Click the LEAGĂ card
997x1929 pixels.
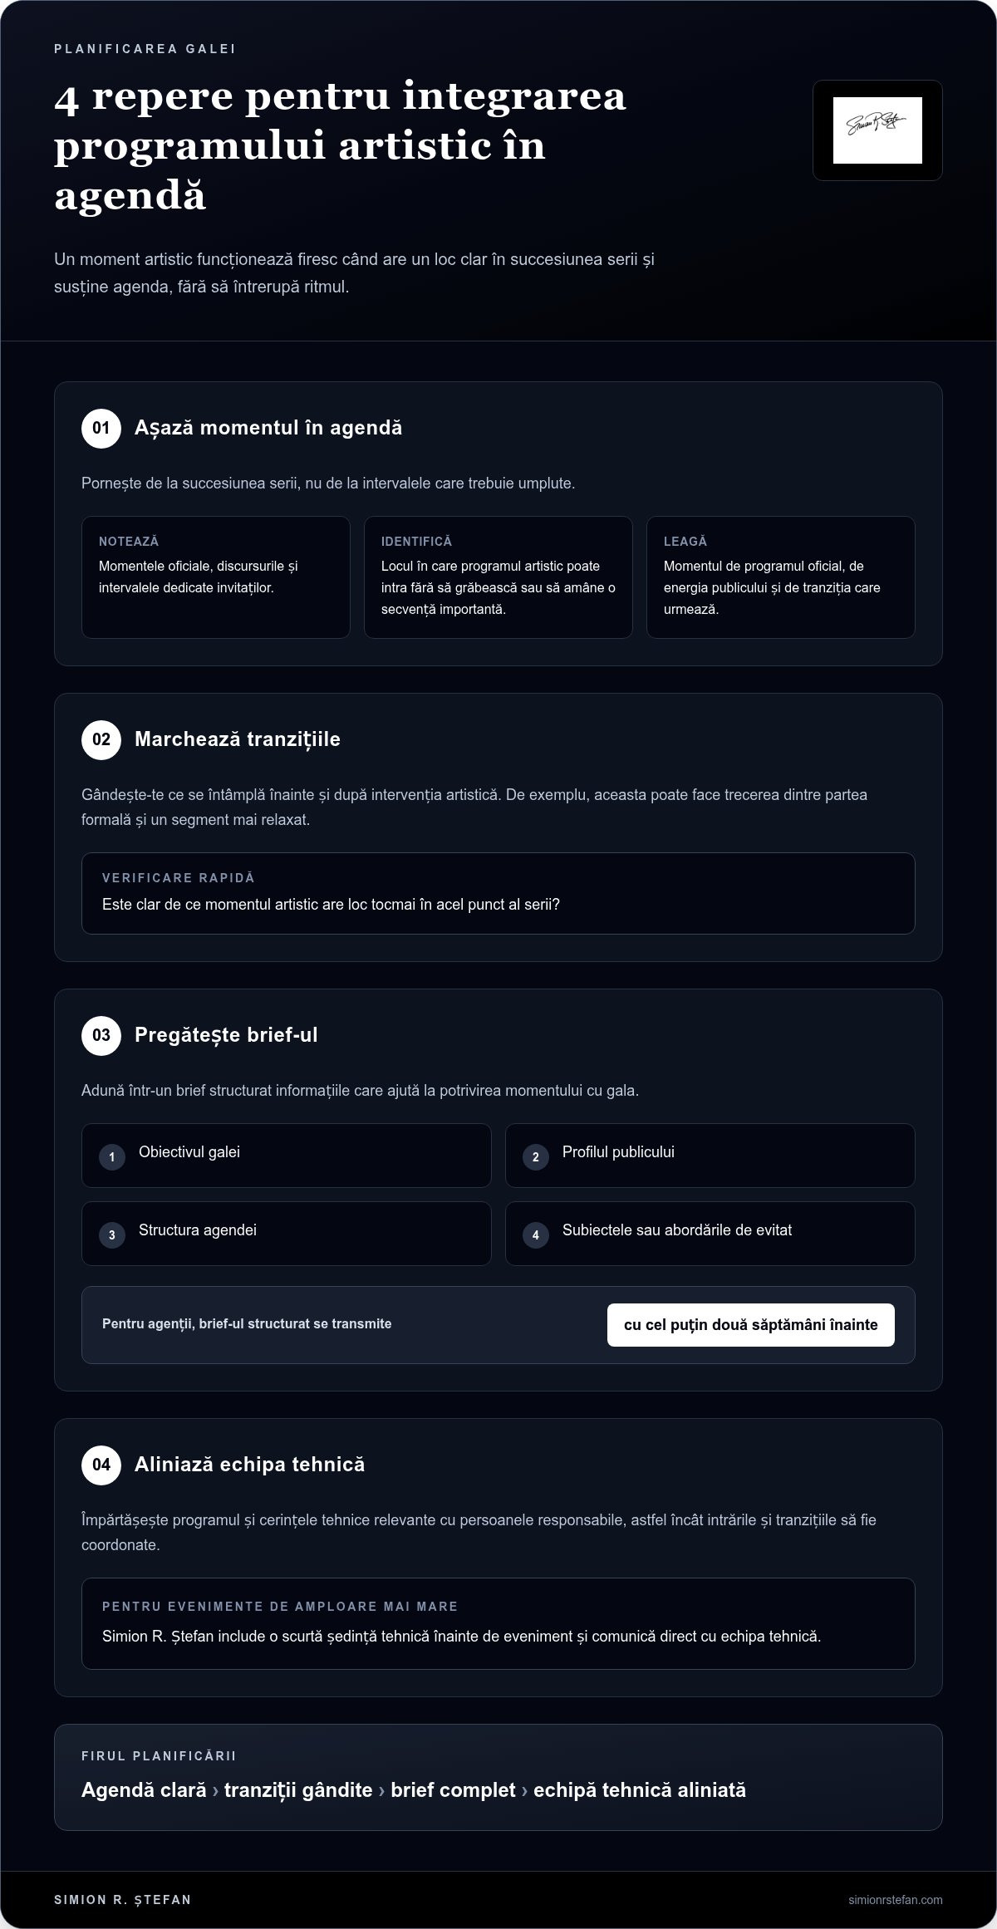[x=781, y=577]
